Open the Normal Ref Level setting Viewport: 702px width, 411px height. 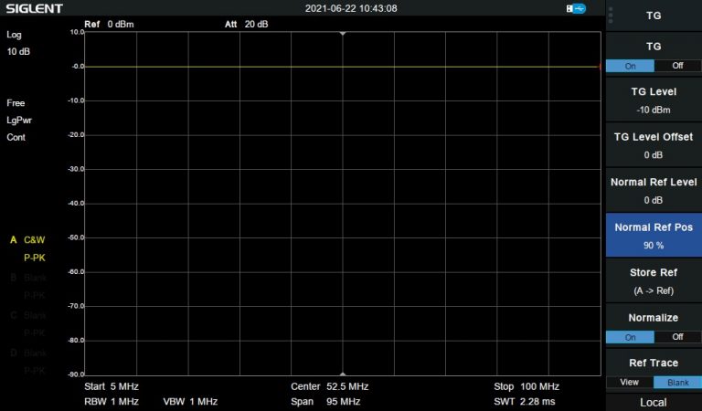point(653,190)
